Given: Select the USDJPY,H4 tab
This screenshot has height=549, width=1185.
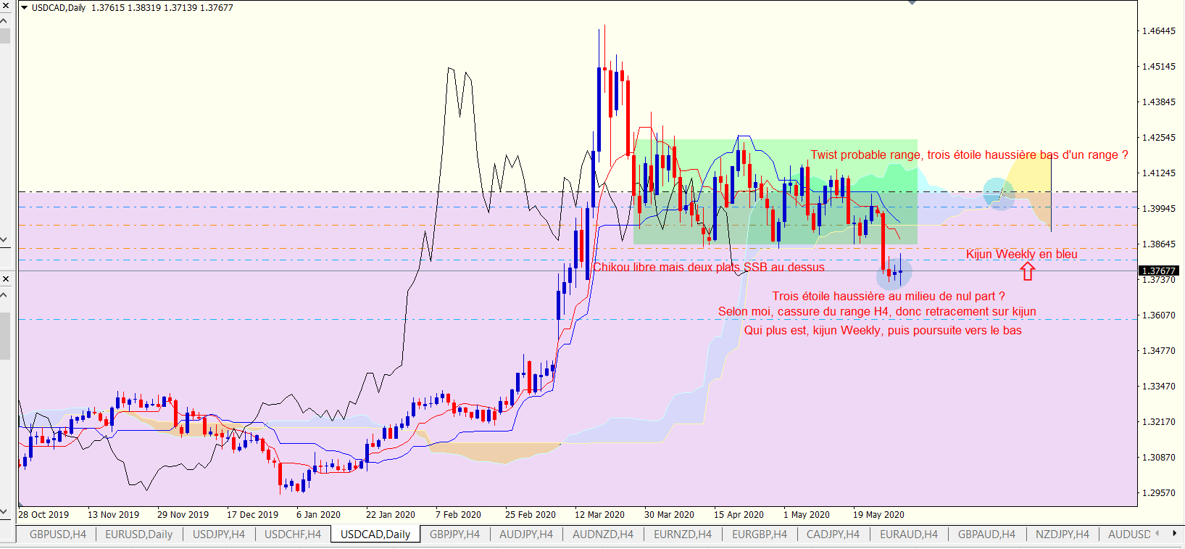Looking at the screenshot, I should tap(219, 534).
